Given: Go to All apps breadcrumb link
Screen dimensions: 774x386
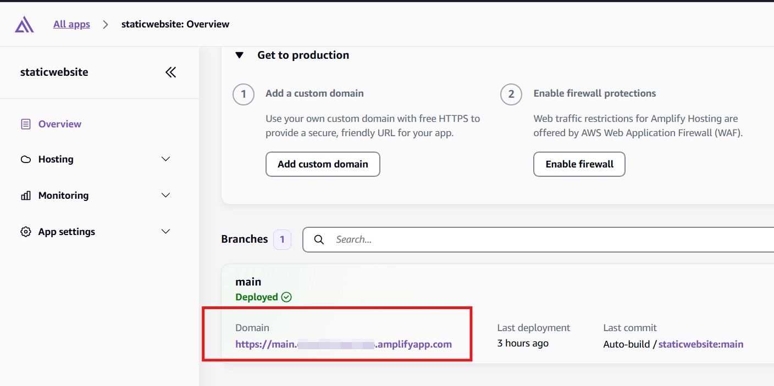Looking at the screenshot, I should 71,24.
